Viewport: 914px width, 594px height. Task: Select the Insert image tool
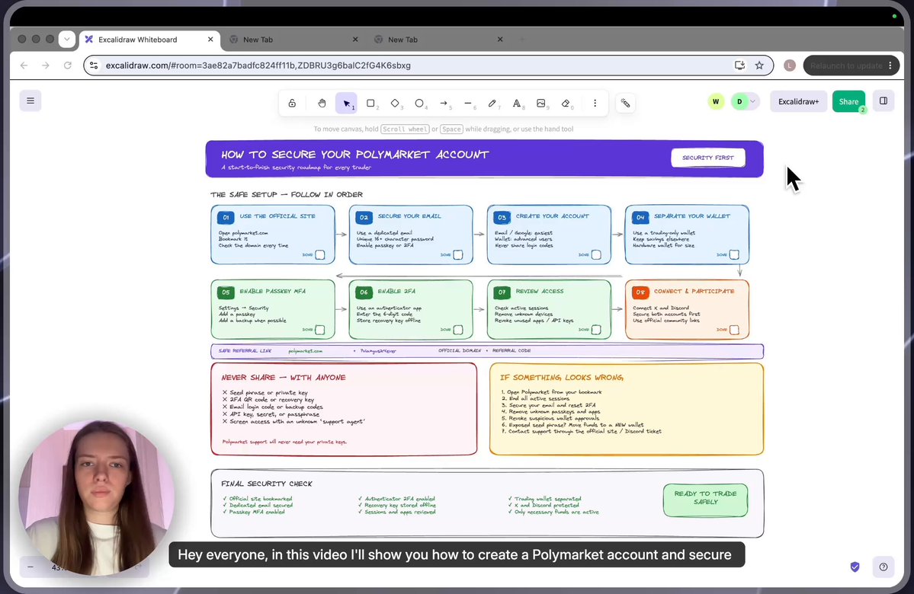pyautogui.click(x=541, y=103)
